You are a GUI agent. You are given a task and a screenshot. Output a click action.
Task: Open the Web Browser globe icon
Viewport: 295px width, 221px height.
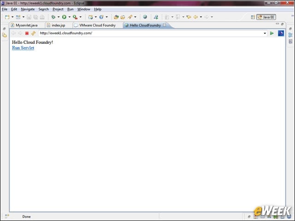coord(145,17)
